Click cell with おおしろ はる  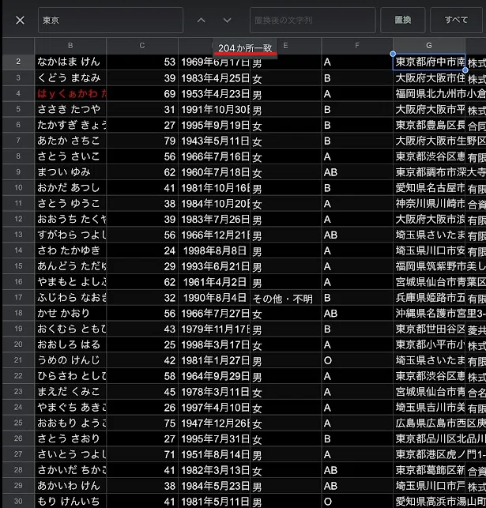[70, 344]
